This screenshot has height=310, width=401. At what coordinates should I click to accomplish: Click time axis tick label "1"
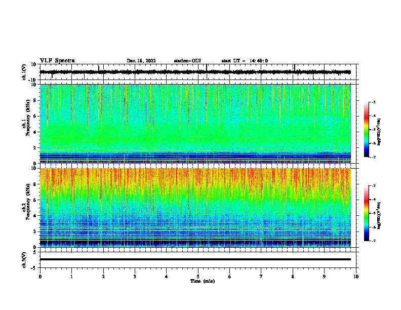[71, 277]
